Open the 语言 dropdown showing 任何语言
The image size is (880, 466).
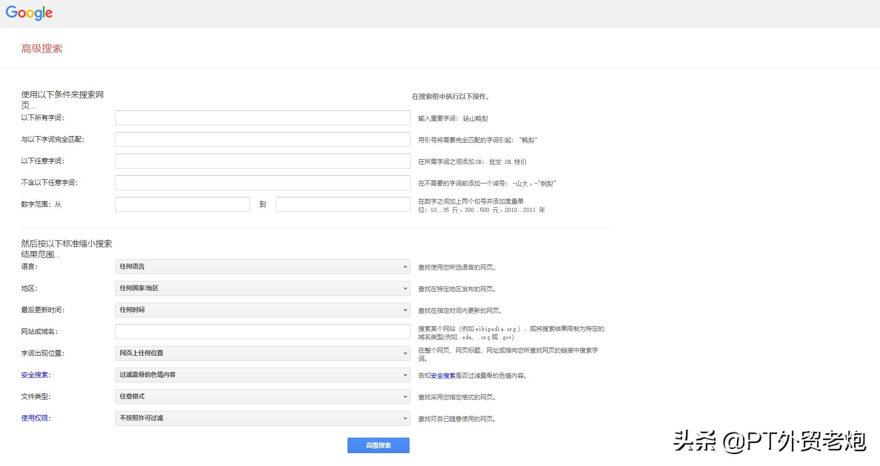coord(262,267)
